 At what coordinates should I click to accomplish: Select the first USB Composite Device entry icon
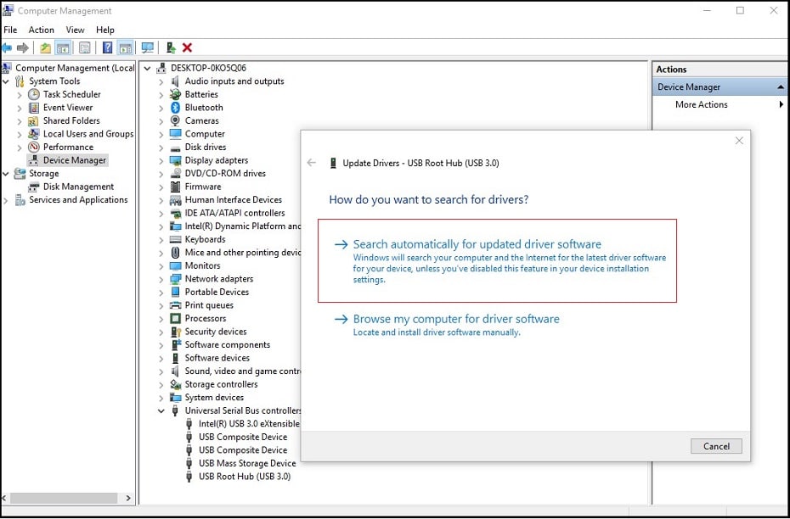point(189,437)
